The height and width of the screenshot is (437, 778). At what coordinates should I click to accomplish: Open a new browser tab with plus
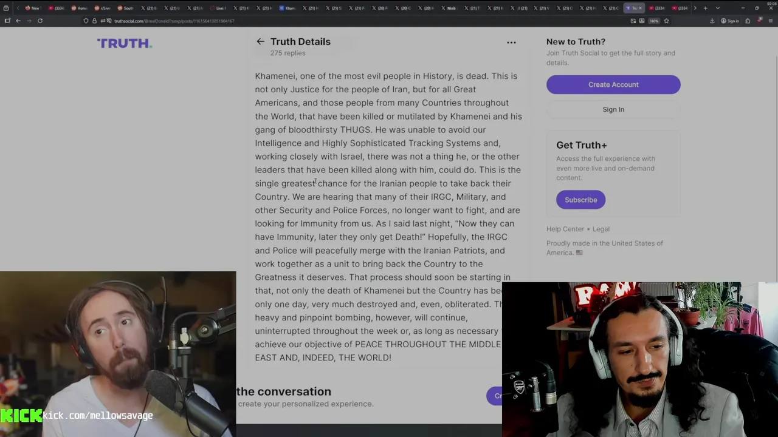coord(705,8)
